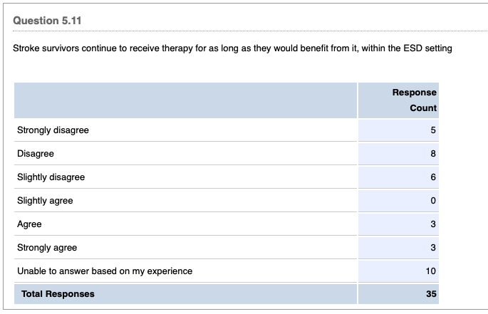Select the Strongly disagree row label
488x314 pixels.
[53, 130]
